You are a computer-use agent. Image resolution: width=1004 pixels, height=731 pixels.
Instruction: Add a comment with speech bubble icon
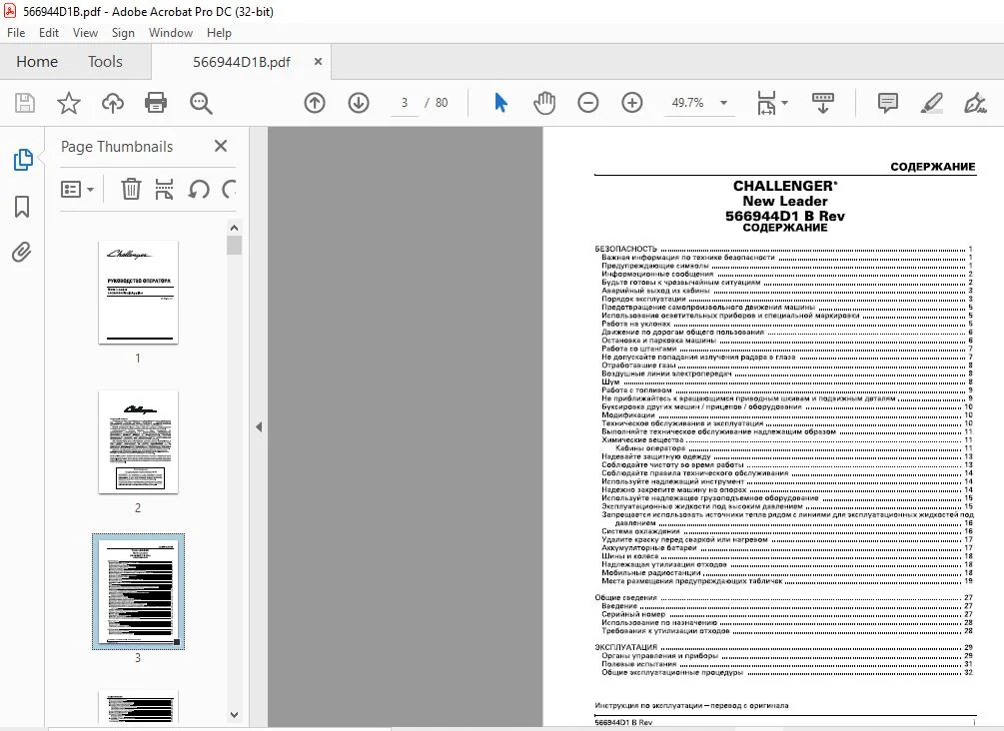click(887, 103)
